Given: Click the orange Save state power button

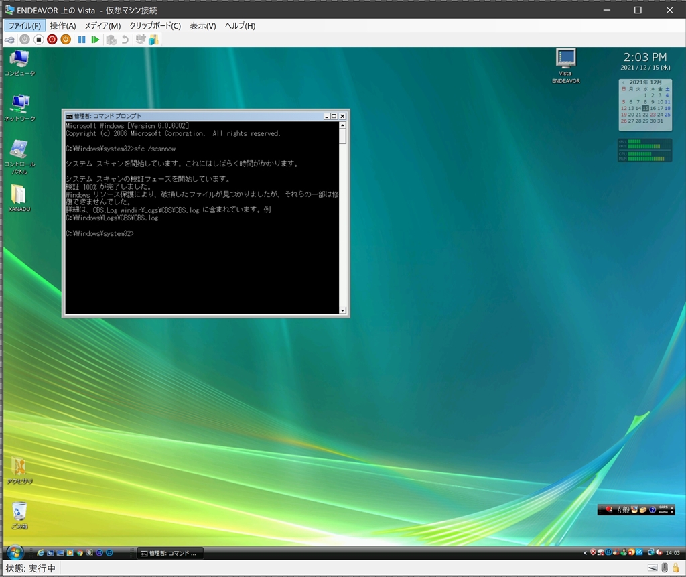Looking at the screenshot, I should pyautogui.click(x=66, y=40).
